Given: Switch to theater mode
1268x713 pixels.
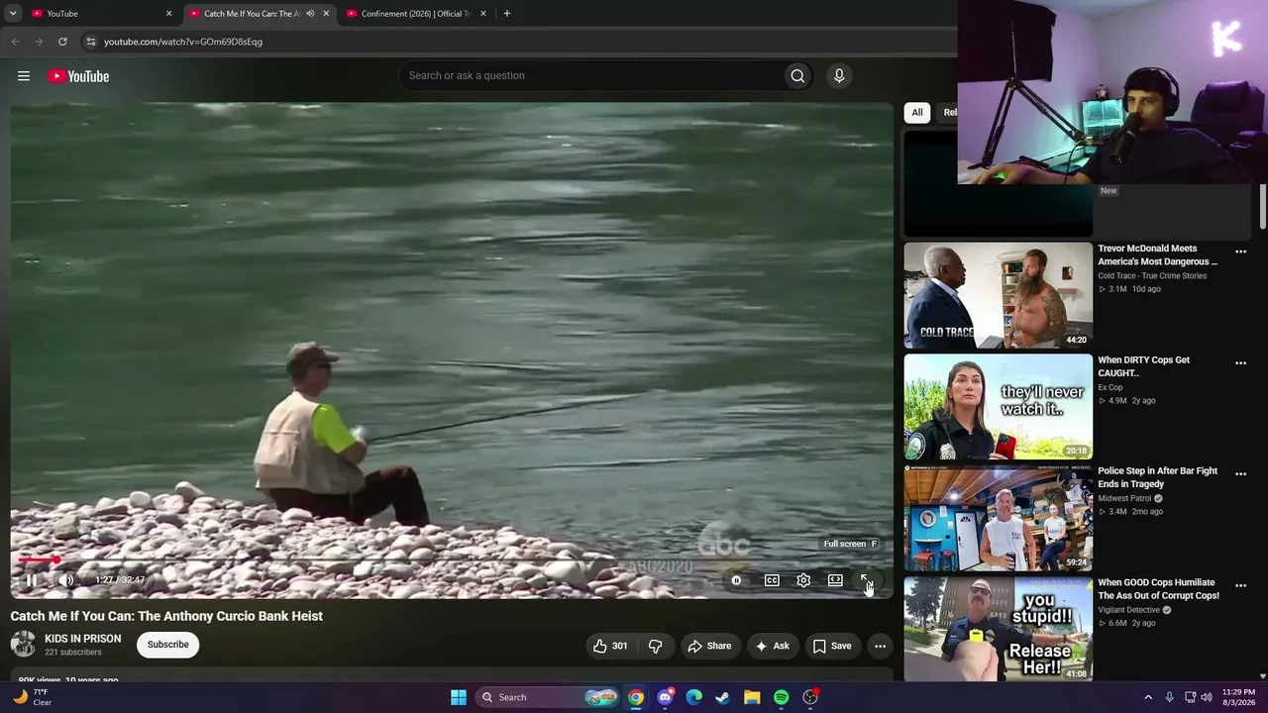Looking at the screenshot, I should pos(835,580).
